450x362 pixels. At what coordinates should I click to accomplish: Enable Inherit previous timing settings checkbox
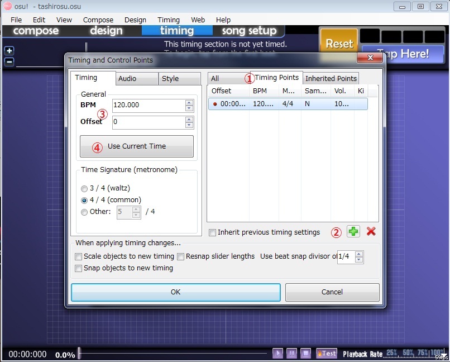coord(212,232)
